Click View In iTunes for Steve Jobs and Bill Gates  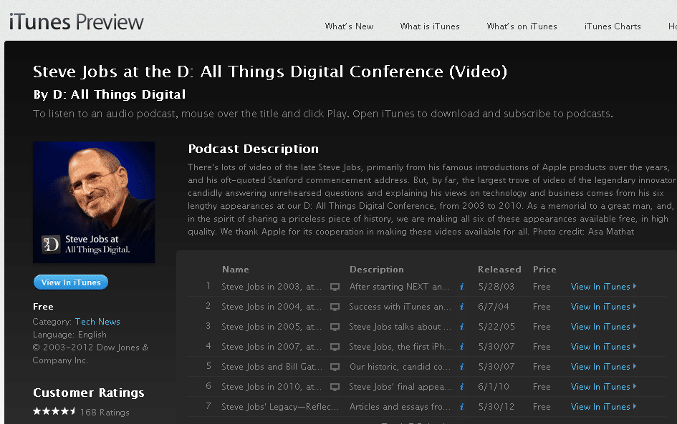pos(603,367)
